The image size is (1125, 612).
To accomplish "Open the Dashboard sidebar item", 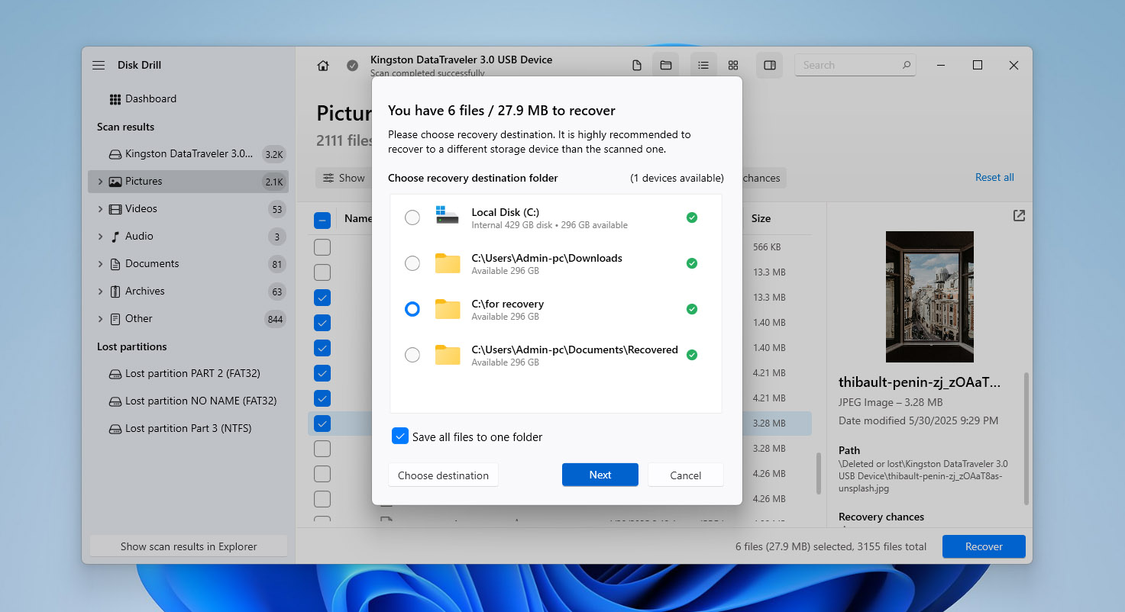I will (150, 99).
